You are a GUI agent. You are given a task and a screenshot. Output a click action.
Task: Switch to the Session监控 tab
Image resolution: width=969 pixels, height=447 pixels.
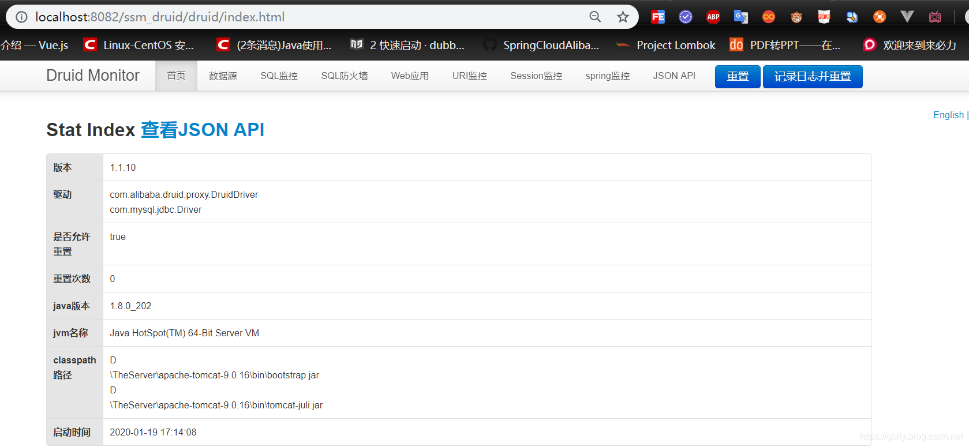536,76
